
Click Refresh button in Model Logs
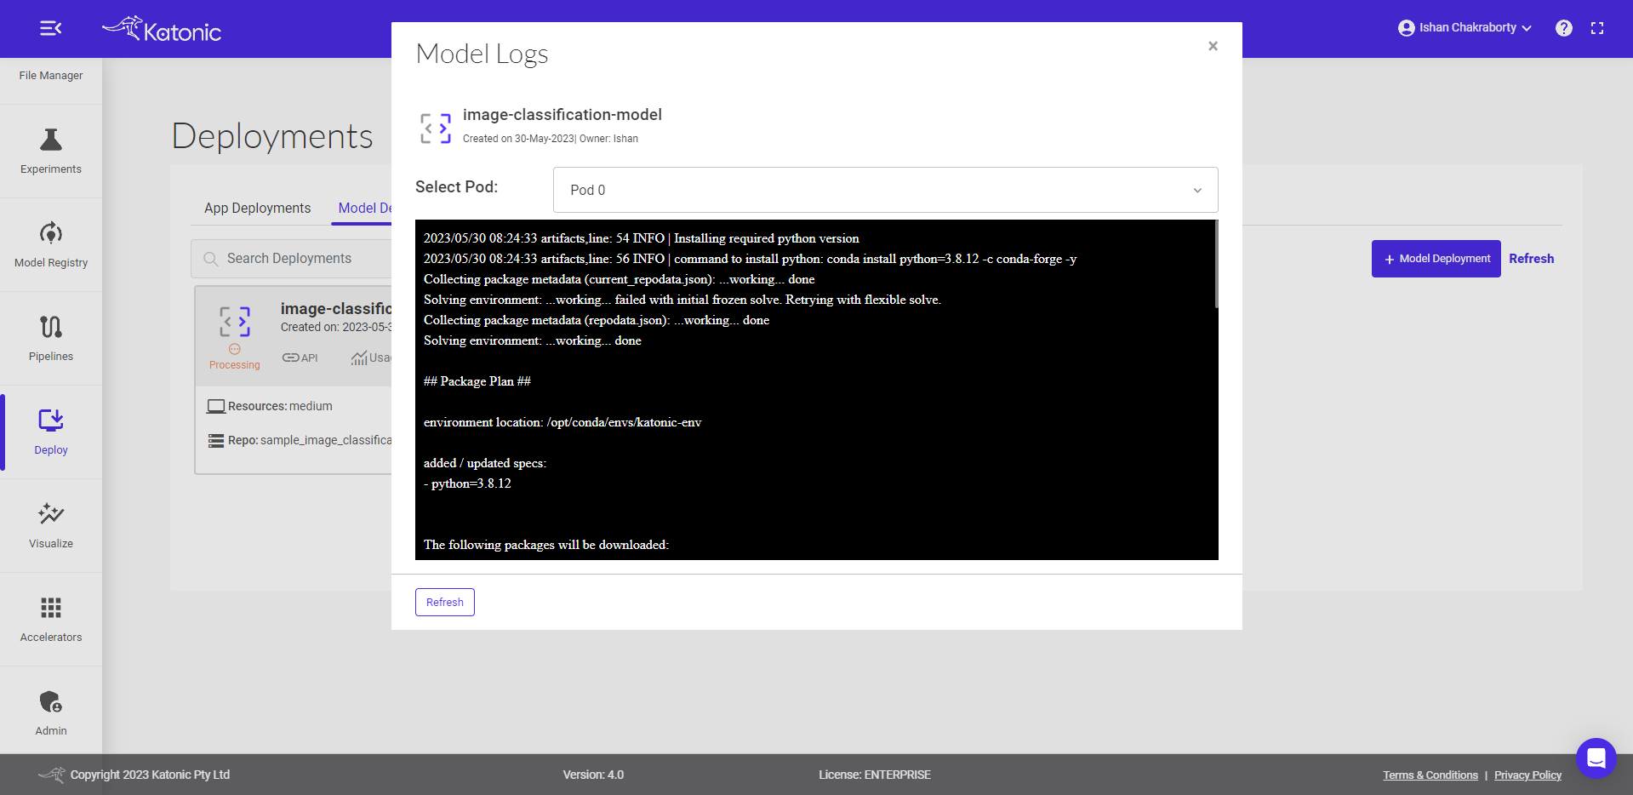point(445,602)
